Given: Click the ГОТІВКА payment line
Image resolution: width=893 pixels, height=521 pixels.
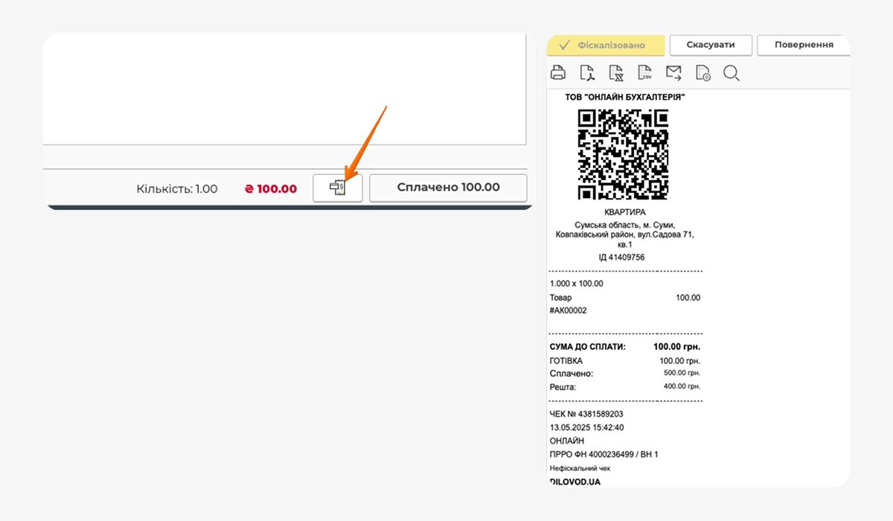Looking at the screenshot, I should point(625,361).
